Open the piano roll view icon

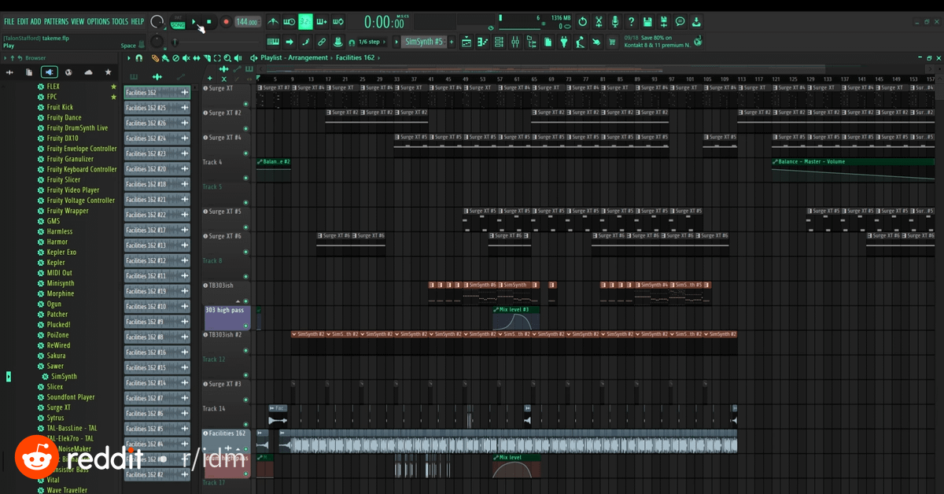click(x=481, y=42)
